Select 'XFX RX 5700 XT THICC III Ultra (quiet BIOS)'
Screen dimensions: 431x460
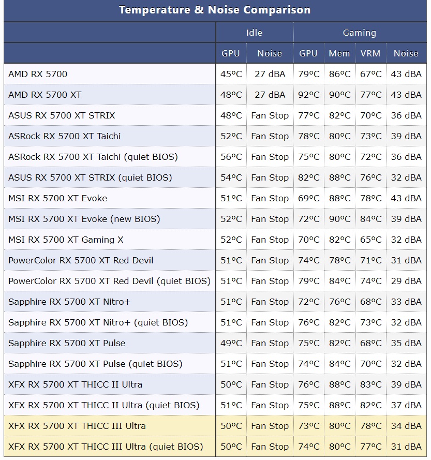coord(106,447)
